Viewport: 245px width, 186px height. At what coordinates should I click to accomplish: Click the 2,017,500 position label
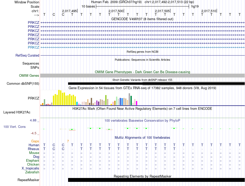tap(116, 11)
